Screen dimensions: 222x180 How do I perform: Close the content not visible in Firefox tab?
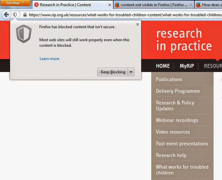point(191,5)
